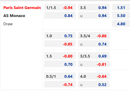Choose under 3.5 goals at 0.94

pos(94,15)
